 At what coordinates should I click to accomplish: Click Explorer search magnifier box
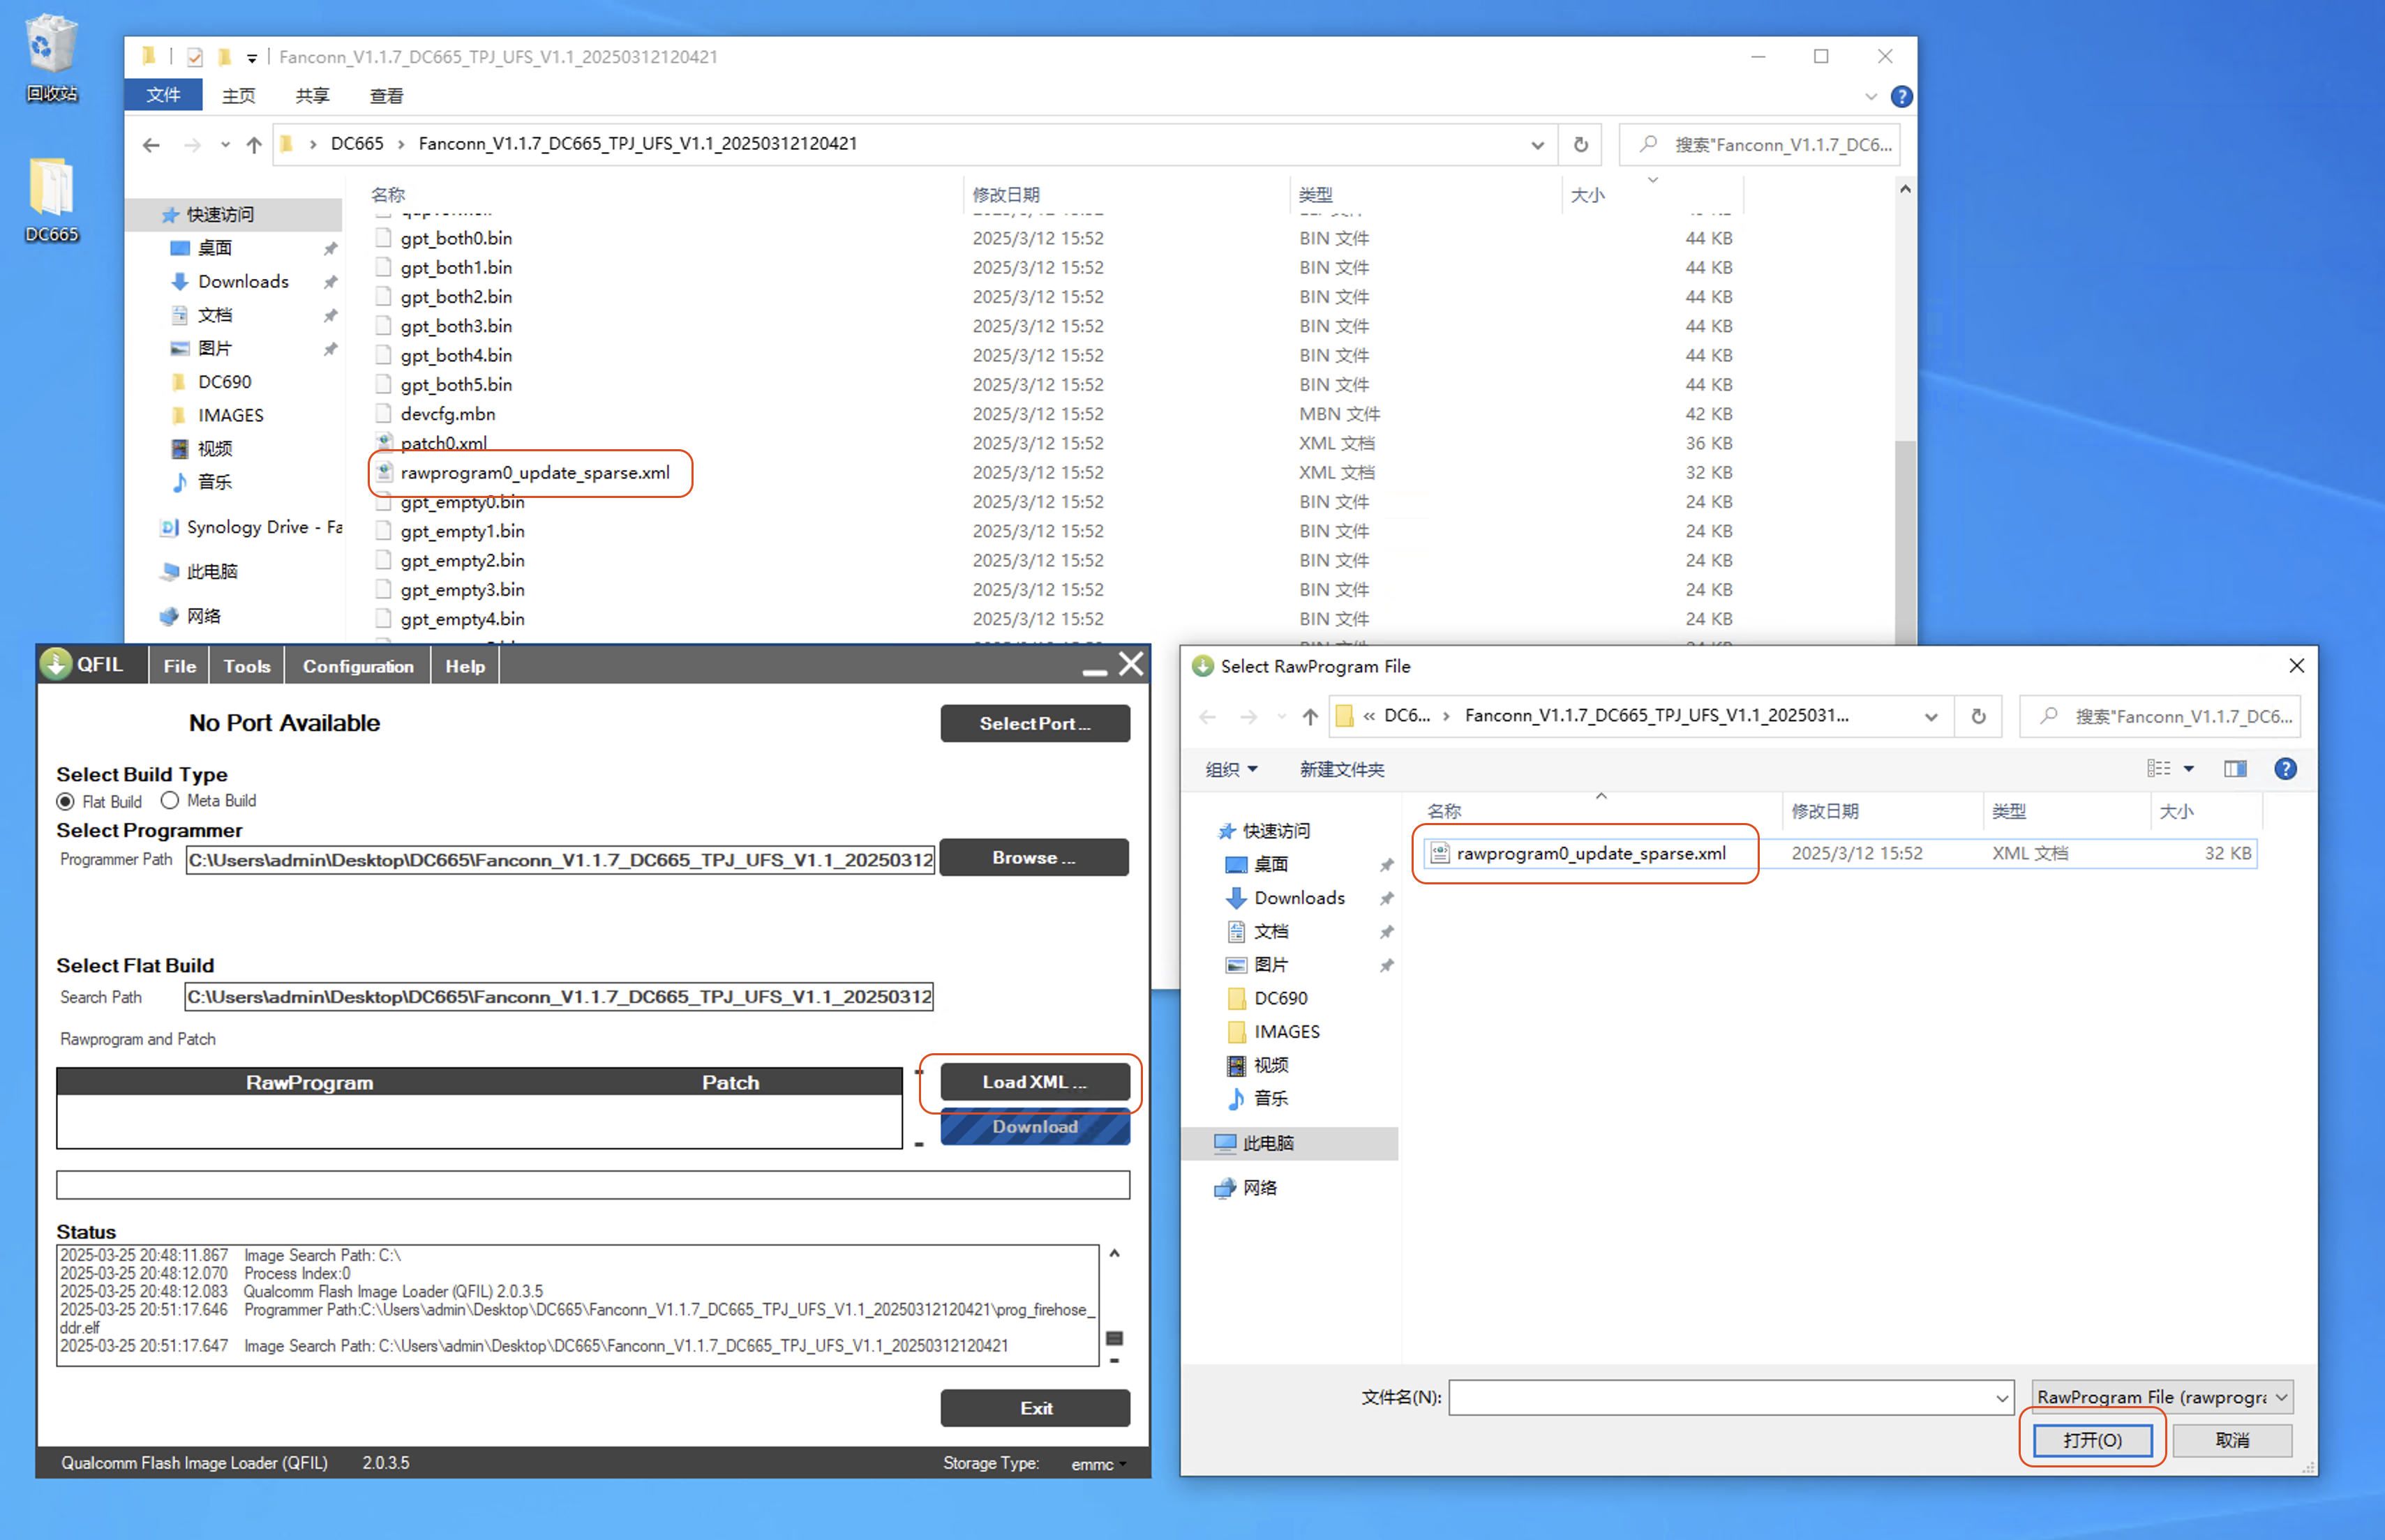pos(1760,144)
